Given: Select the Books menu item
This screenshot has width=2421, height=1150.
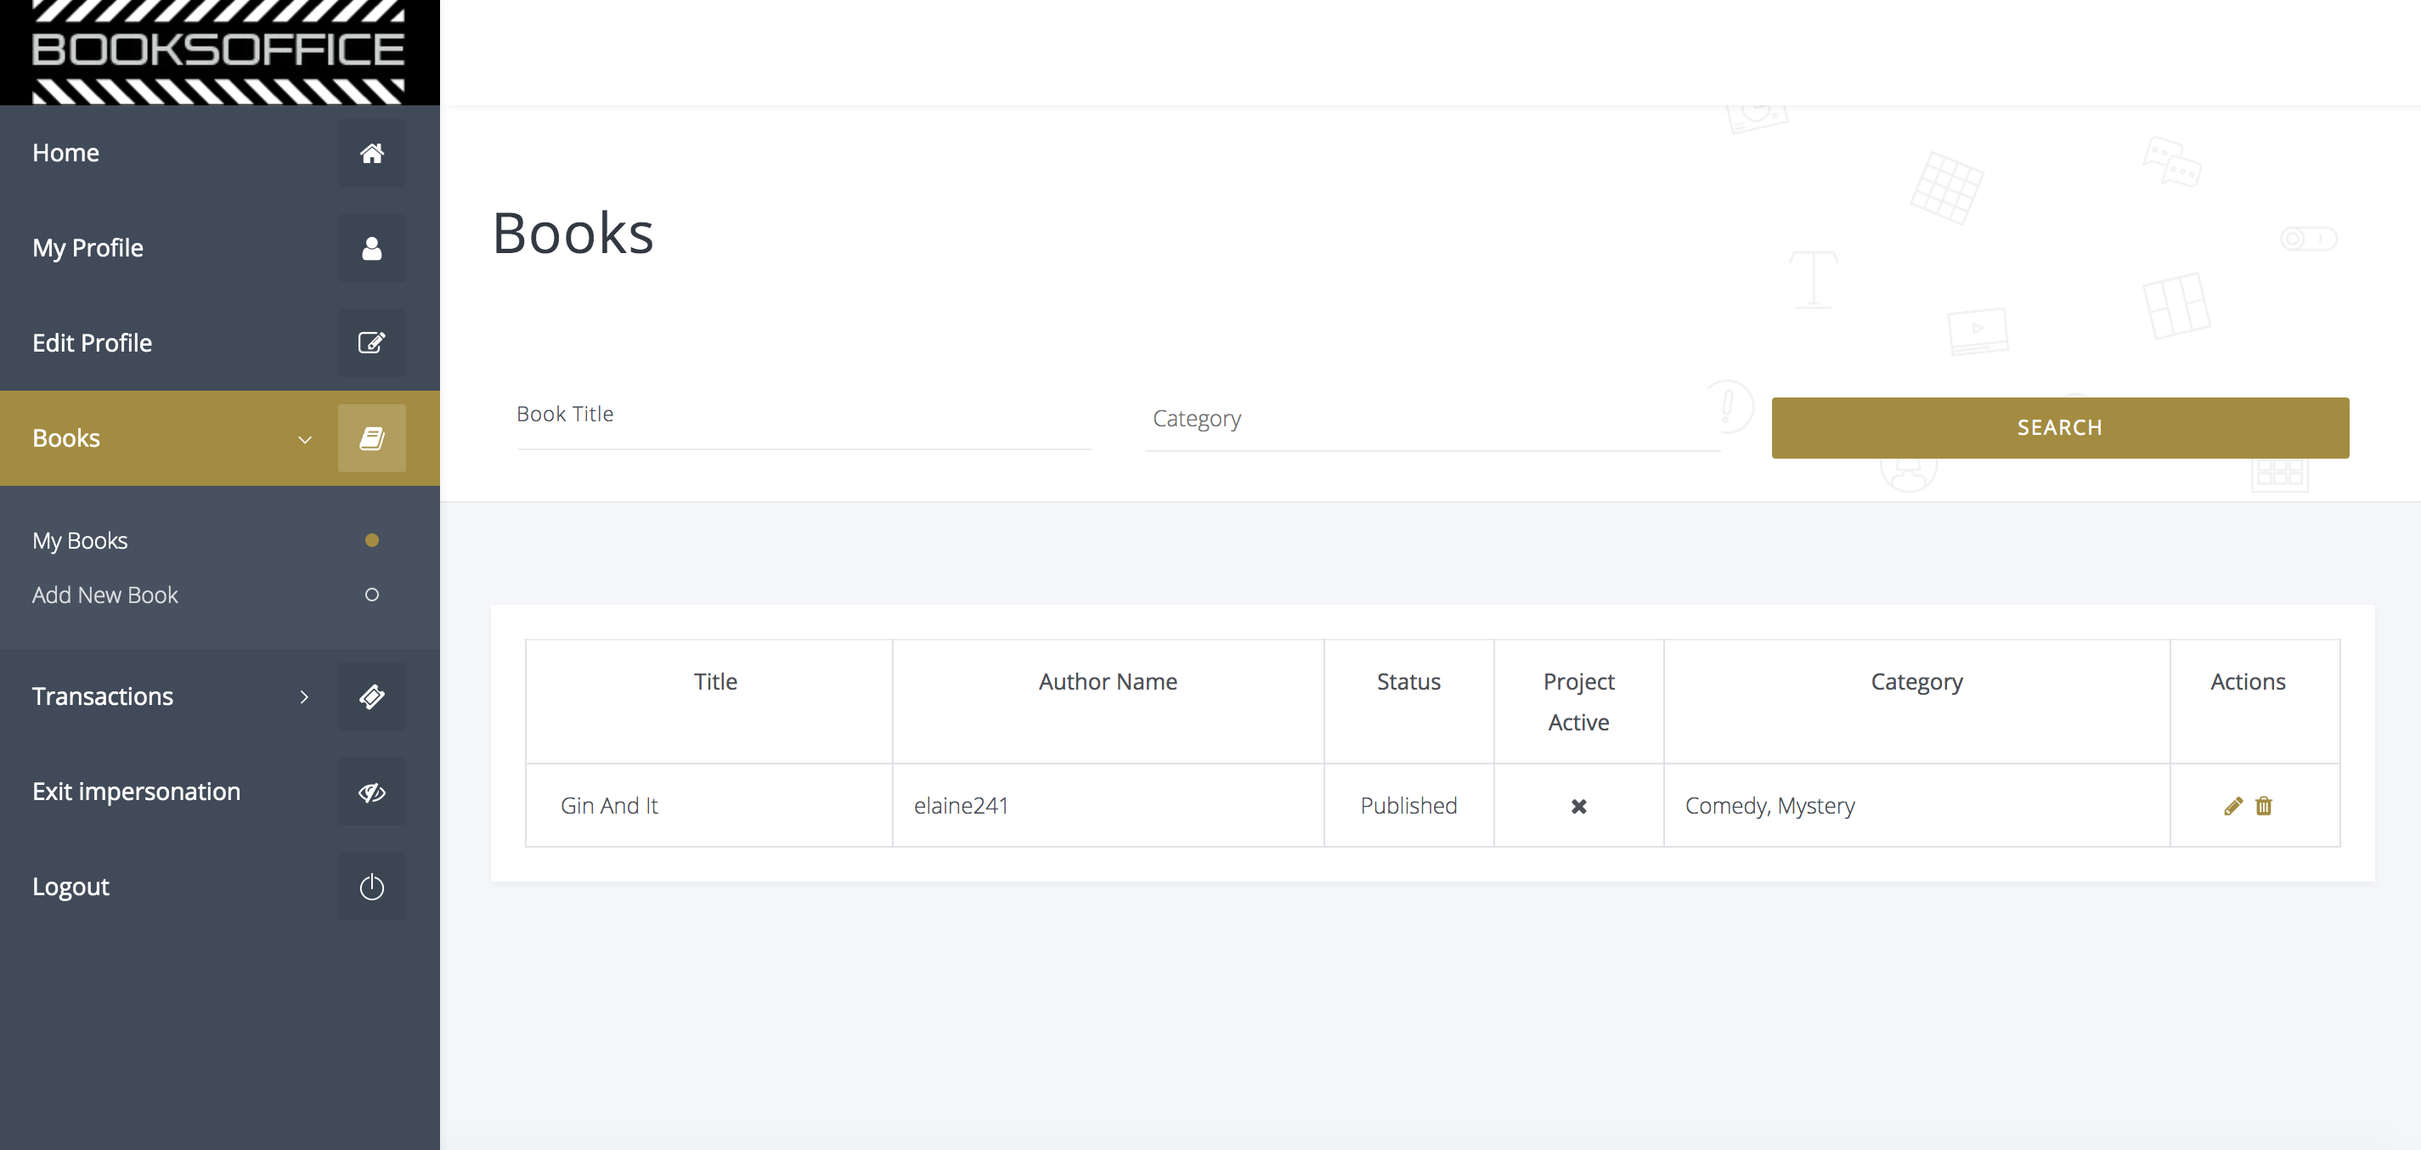Looking at the screenshot, I should point(220,437).
